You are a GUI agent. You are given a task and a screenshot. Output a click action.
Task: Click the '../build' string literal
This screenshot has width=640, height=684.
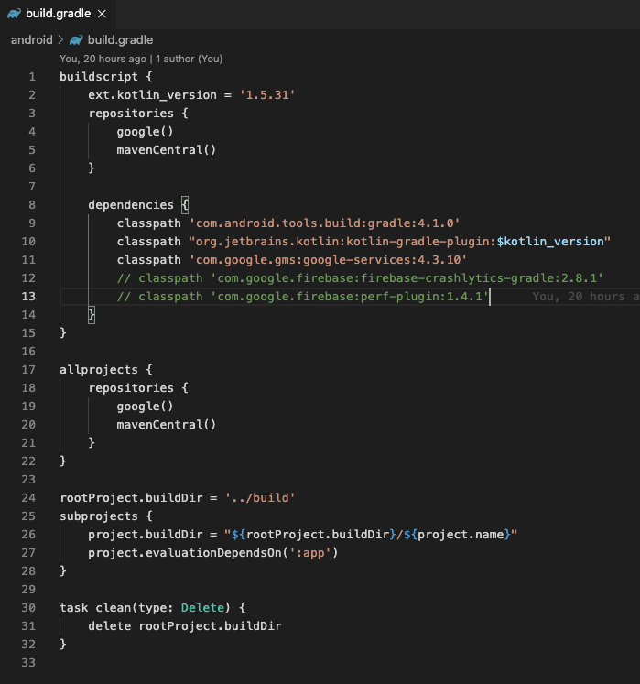coord(260,498)
